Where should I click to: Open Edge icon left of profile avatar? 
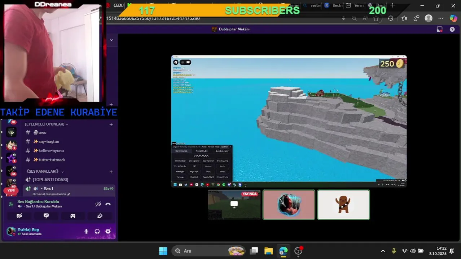point(417,18)
